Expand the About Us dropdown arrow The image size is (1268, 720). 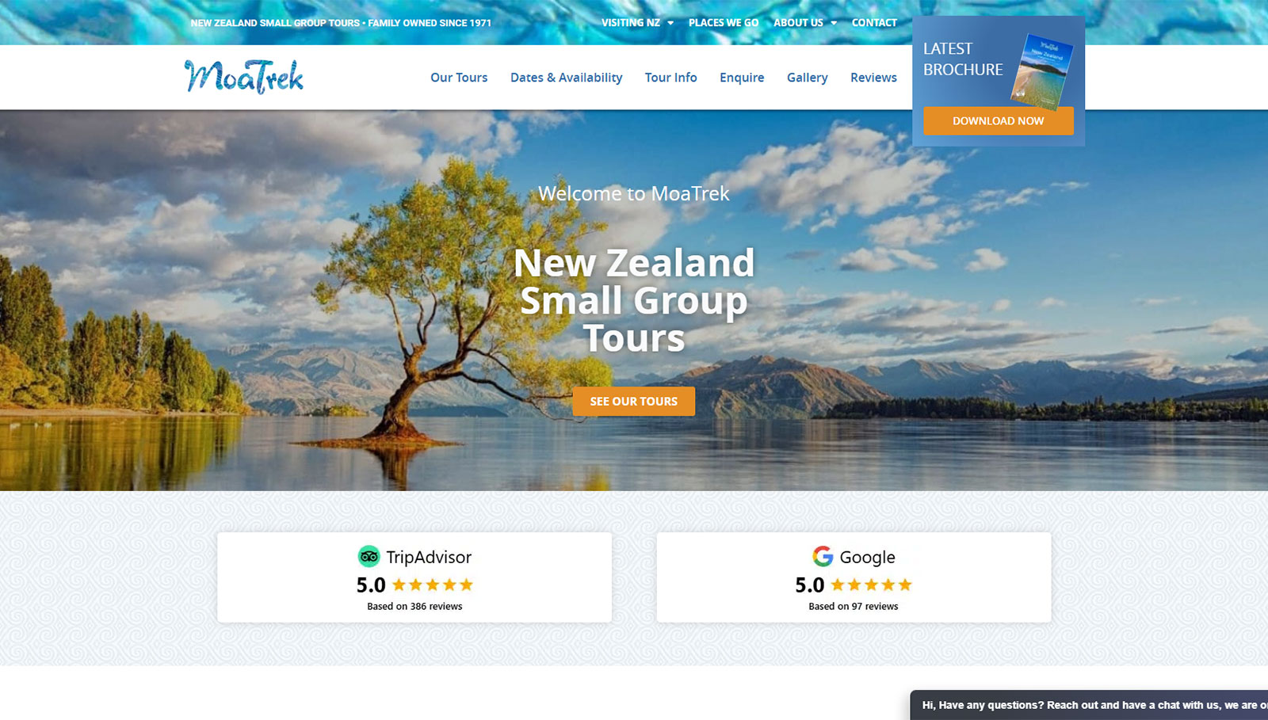pos(834,23)
